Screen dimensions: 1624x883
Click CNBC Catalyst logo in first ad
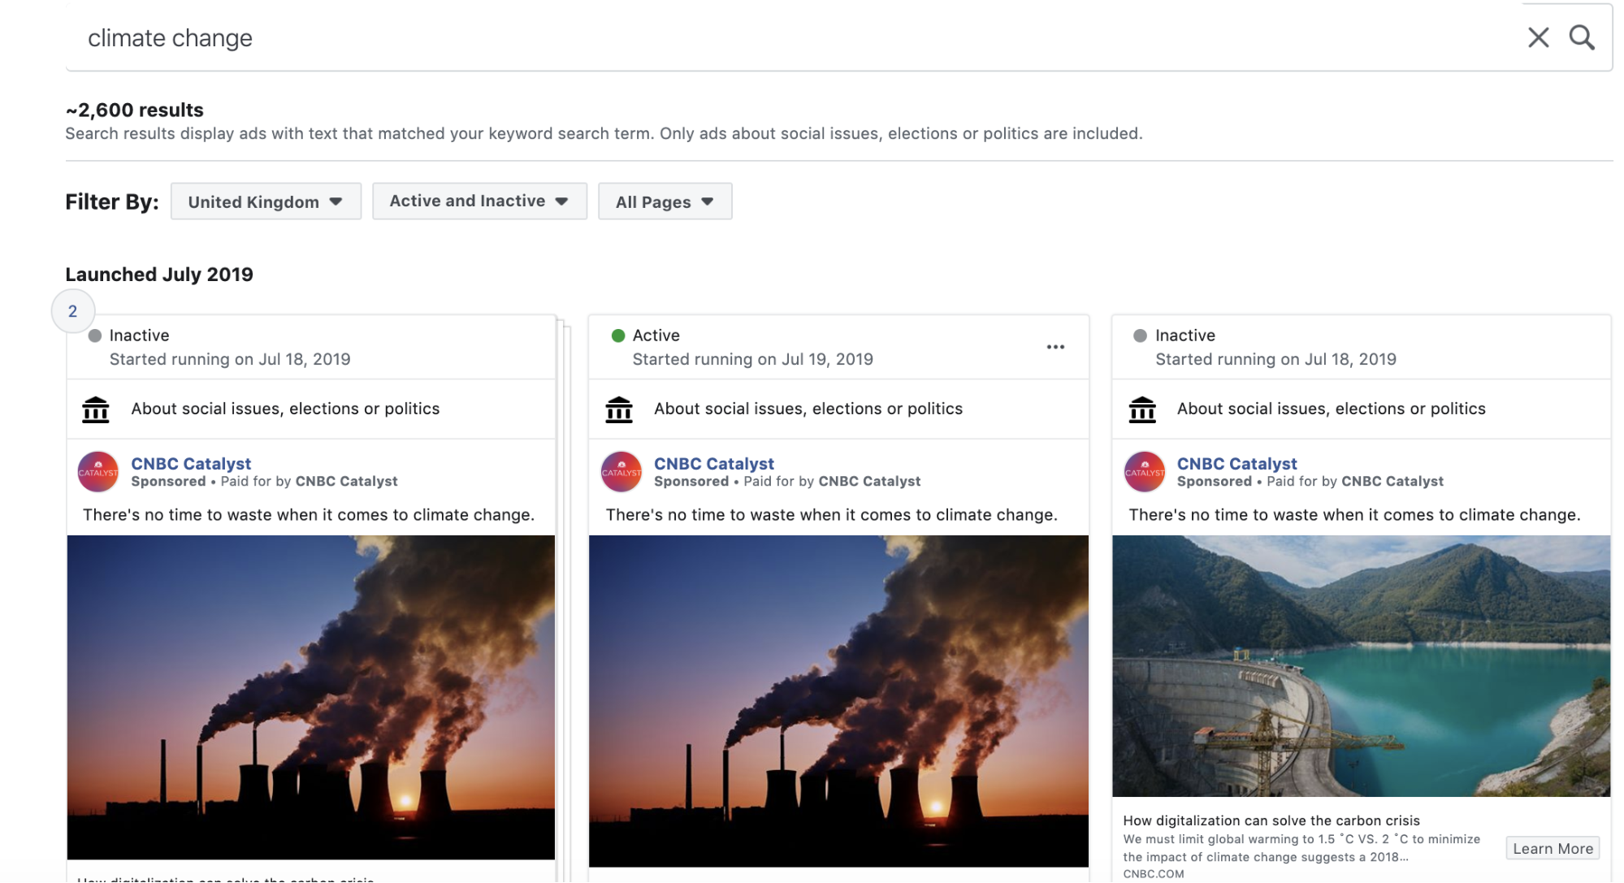point(98,472)
